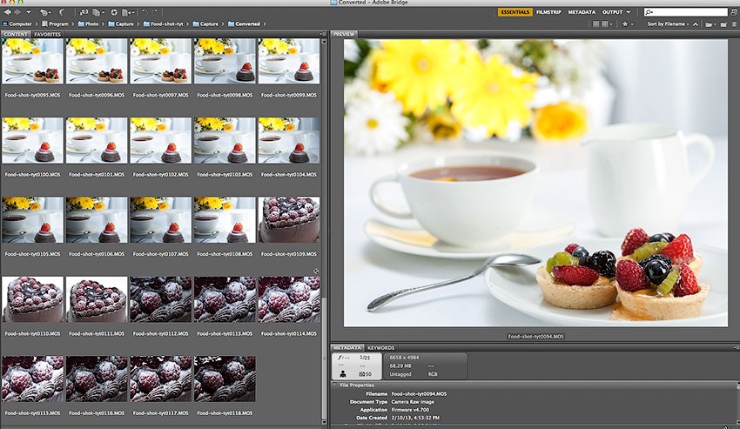Go to Food-shot-tyt folder in path bar
Viewport: 740px width, 429px height.
[164, 23]
